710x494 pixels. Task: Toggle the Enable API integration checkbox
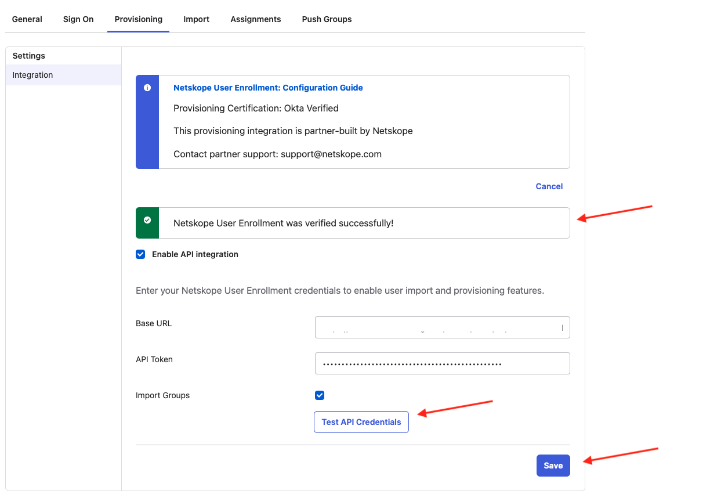(140, 254)
